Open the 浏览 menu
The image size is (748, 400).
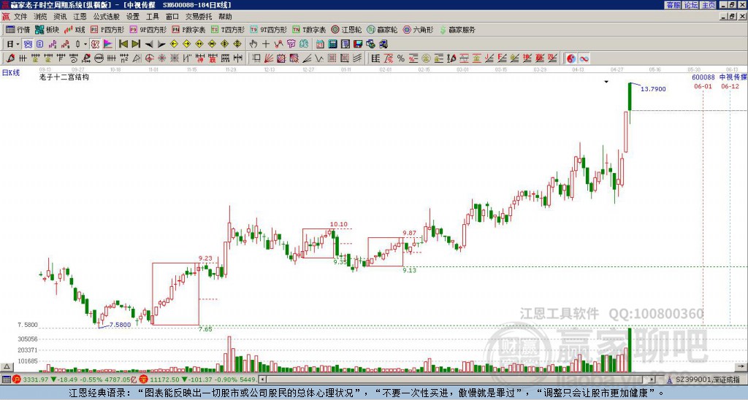pos(40,17)
